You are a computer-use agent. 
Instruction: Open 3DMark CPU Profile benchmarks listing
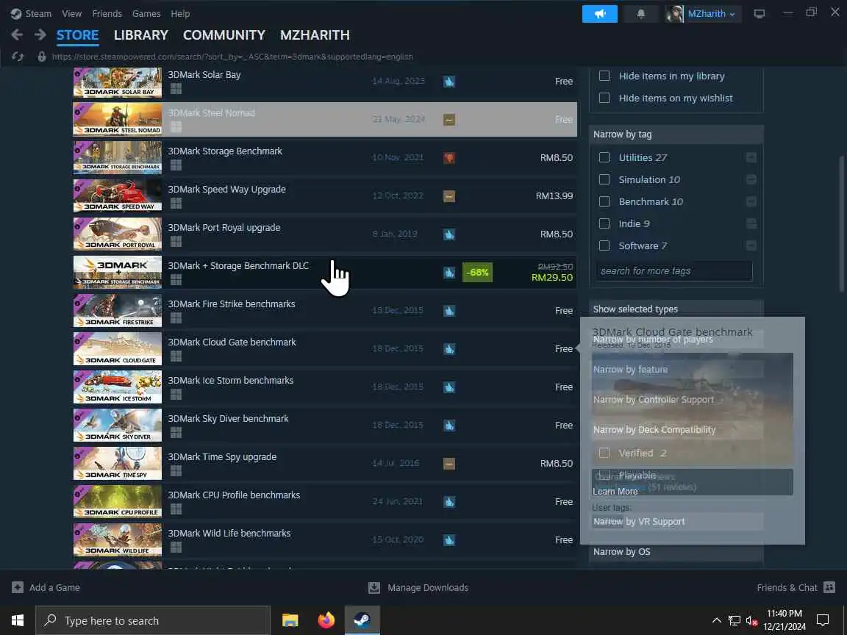coord(325,501)
